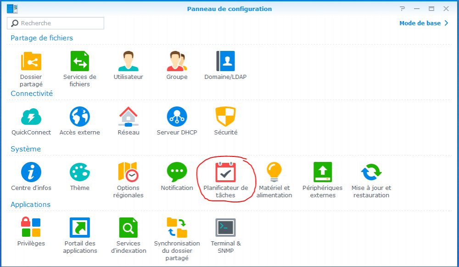Image resolution: width=459 pixels, height=267 pixels.
Task: Open Services de fichiers
Action: [79, 61]
